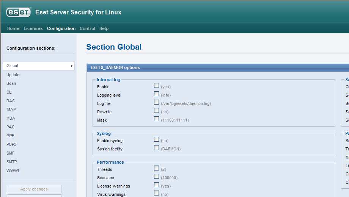The image size is (349, 197).
Task: Click the Syslog group title
Action: tap(104, 133)
